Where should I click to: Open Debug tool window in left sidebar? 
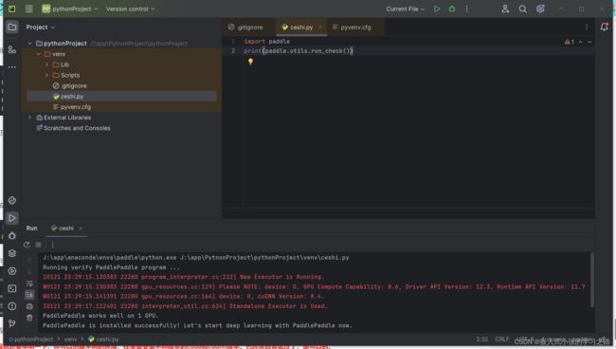[x=12, y=236]
